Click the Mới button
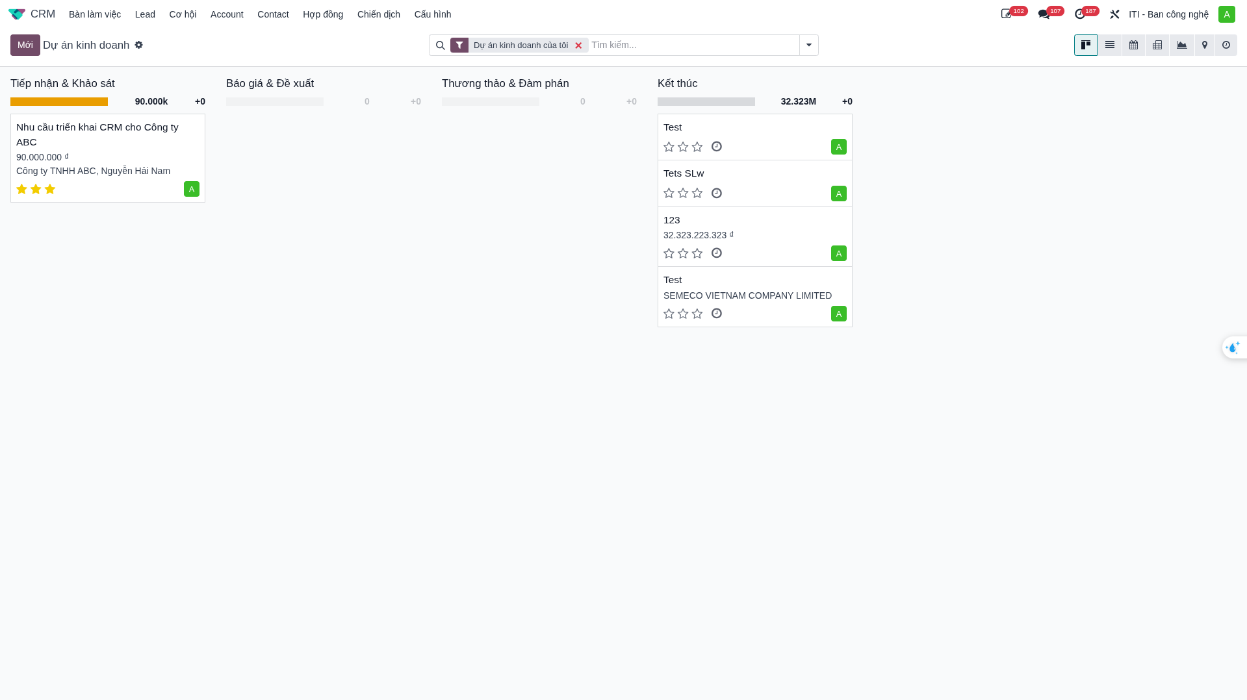Screen dimensions: 1247x700 [x=25, y=45]
